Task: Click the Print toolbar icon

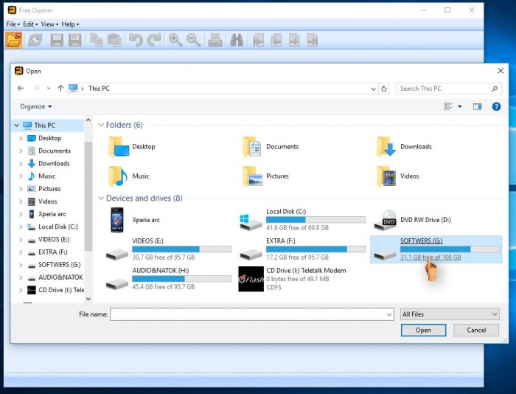Action: click(x=215, y=40)
